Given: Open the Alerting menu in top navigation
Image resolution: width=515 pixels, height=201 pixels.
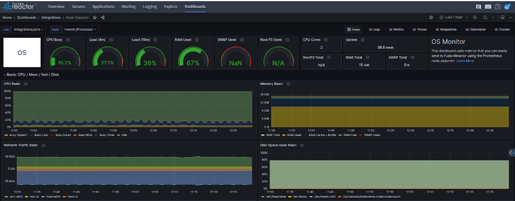Looking at the screenshot, I should [x=129, y=7].
